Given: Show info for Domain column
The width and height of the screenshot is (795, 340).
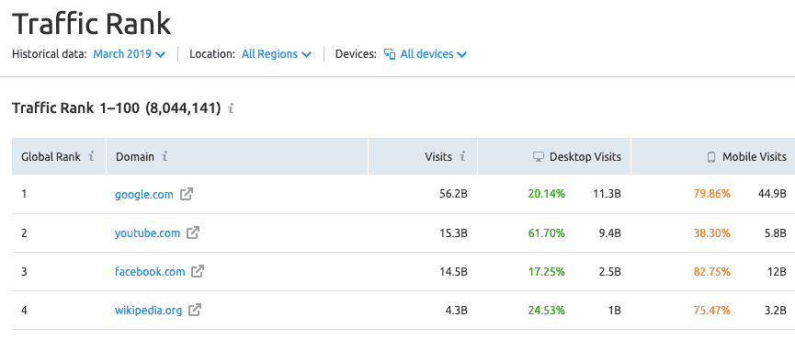Looking at the screenshot, I should [x=165, y=156].
